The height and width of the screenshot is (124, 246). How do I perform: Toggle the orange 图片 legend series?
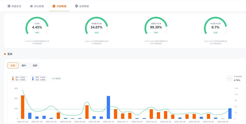(13, 79)
